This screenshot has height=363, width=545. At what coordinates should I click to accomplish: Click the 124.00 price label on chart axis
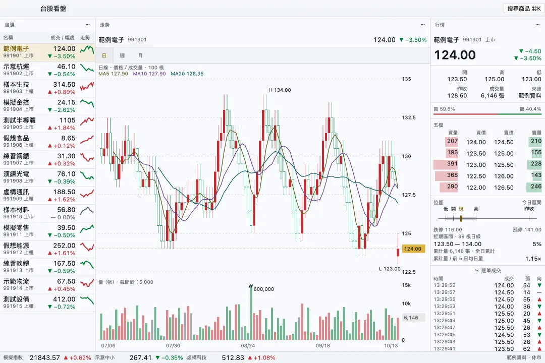(413, 249)
